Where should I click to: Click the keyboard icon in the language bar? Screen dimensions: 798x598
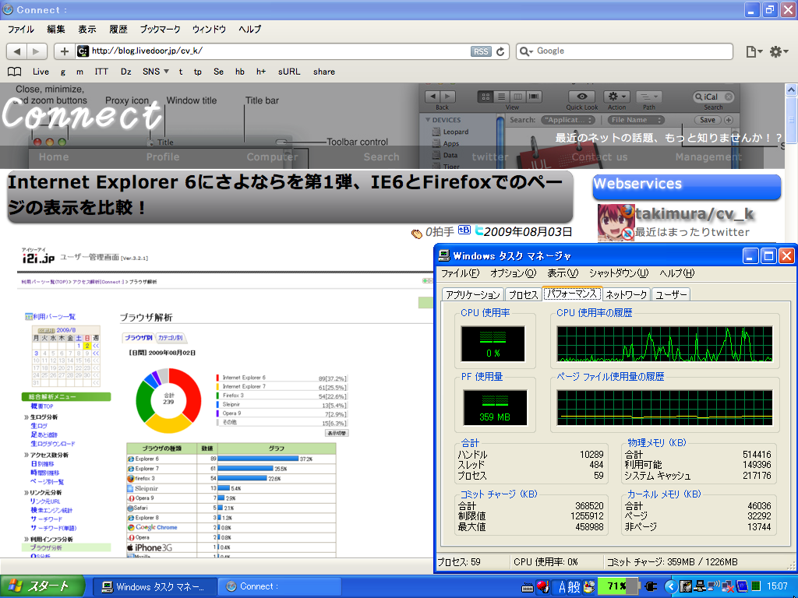tap(528, 588)
